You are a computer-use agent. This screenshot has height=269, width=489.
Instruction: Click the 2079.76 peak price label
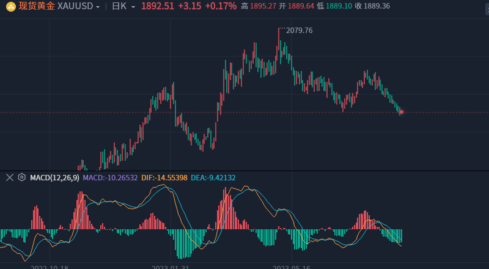coord(299,31)
